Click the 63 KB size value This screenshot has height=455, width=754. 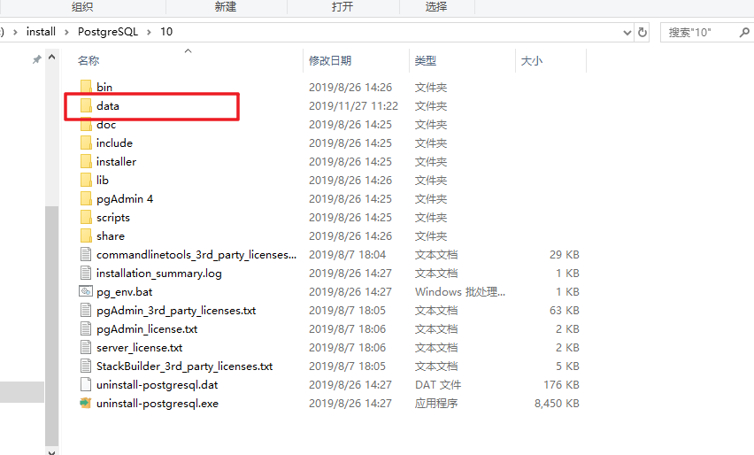click(x=565, y=310)
